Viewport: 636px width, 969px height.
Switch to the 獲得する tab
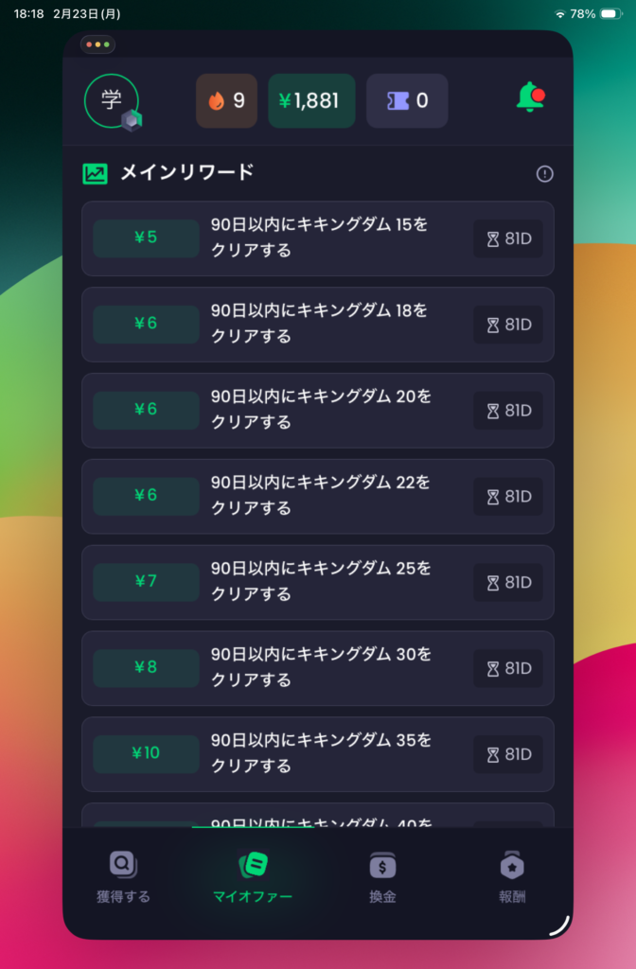pyautogui.click(x=123, y=878)
